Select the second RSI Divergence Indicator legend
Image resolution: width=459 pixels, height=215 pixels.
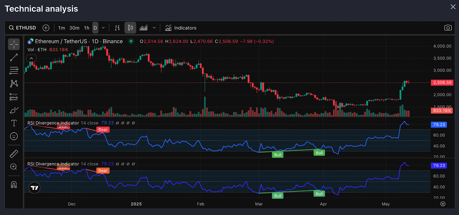click(x=53, y=164)
